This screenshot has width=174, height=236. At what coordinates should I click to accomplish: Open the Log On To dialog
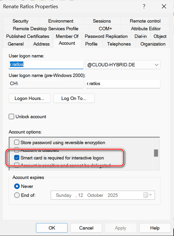[74, 98]
